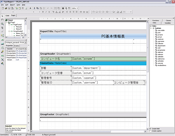Pick the Edit Text tool

click(x=2, y=28)
